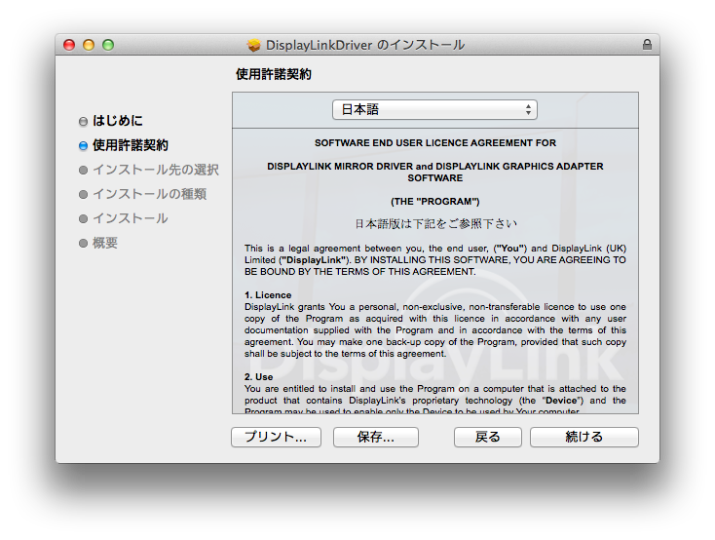The height and width of the screenshot is (540, 715).
Task: Click the package icon in the title bar
Action: [254, 45]
